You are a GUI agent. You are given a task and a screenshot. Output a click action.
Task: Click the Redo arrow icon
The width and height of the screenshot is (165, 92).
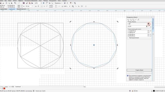point(19,3)
